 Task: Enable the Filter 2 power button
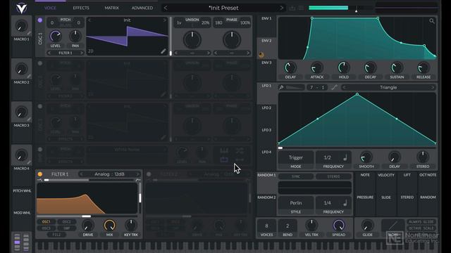click(149, 174)
